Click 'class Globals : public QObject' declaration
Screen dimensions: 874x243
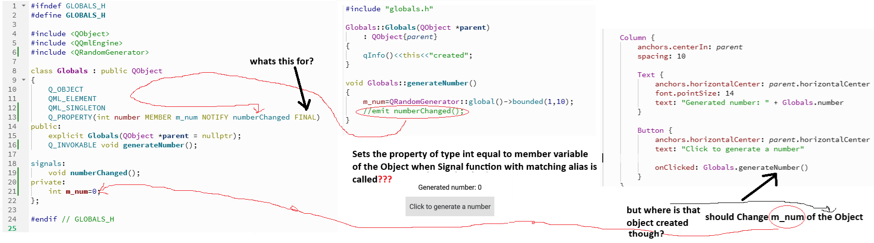97,71
